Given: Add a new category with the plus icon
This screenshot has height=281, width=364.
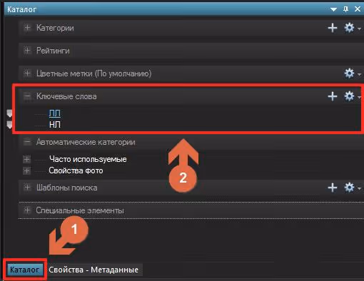Looking at the screenshot, I should coord(333,28).
